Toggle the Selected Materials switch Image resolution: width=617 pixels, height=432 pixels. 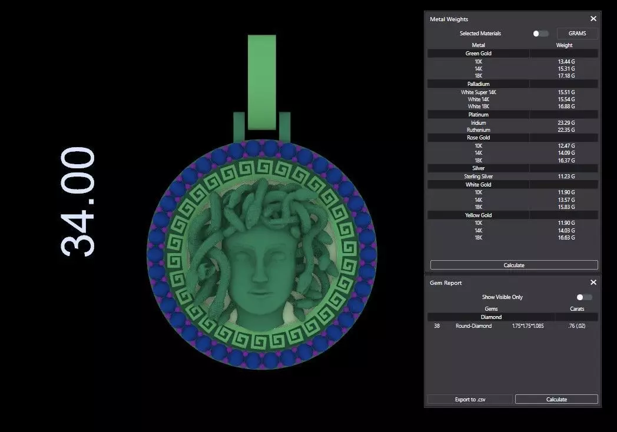[540, 34]
